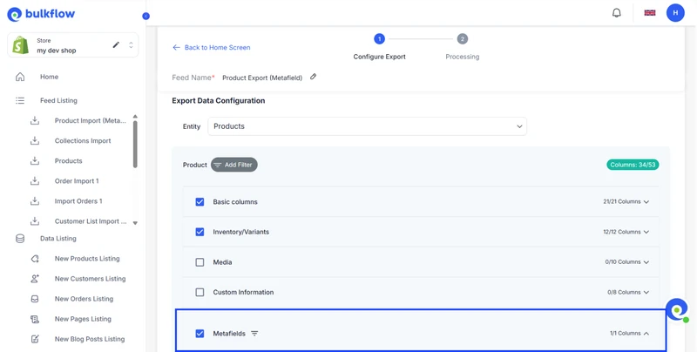This screenshot has height=352, width=697.
Task: Open the Entity Products dropdown
Action: pos(367,126)
